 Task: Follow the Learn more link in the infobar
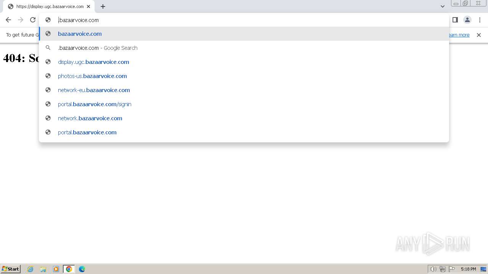[x=459, y=35]
